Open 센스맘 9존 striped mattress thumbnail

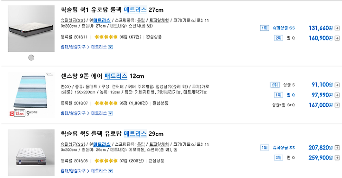(31, 94)
